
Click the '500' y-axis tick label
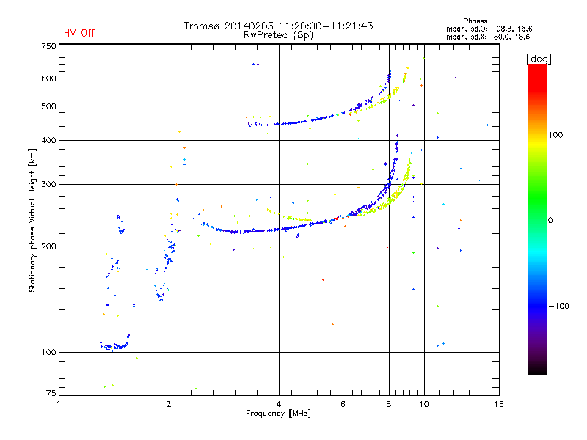pos(48,106)
